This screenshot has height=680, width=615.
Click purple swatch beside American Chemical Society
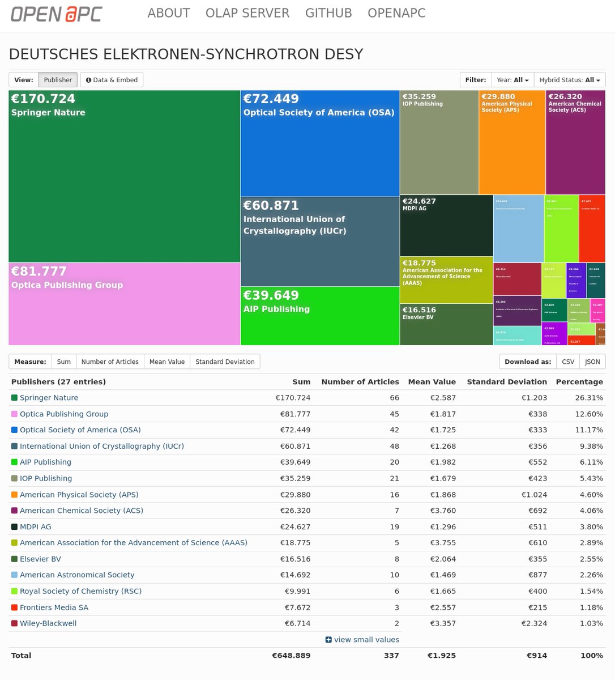[14, 511]
